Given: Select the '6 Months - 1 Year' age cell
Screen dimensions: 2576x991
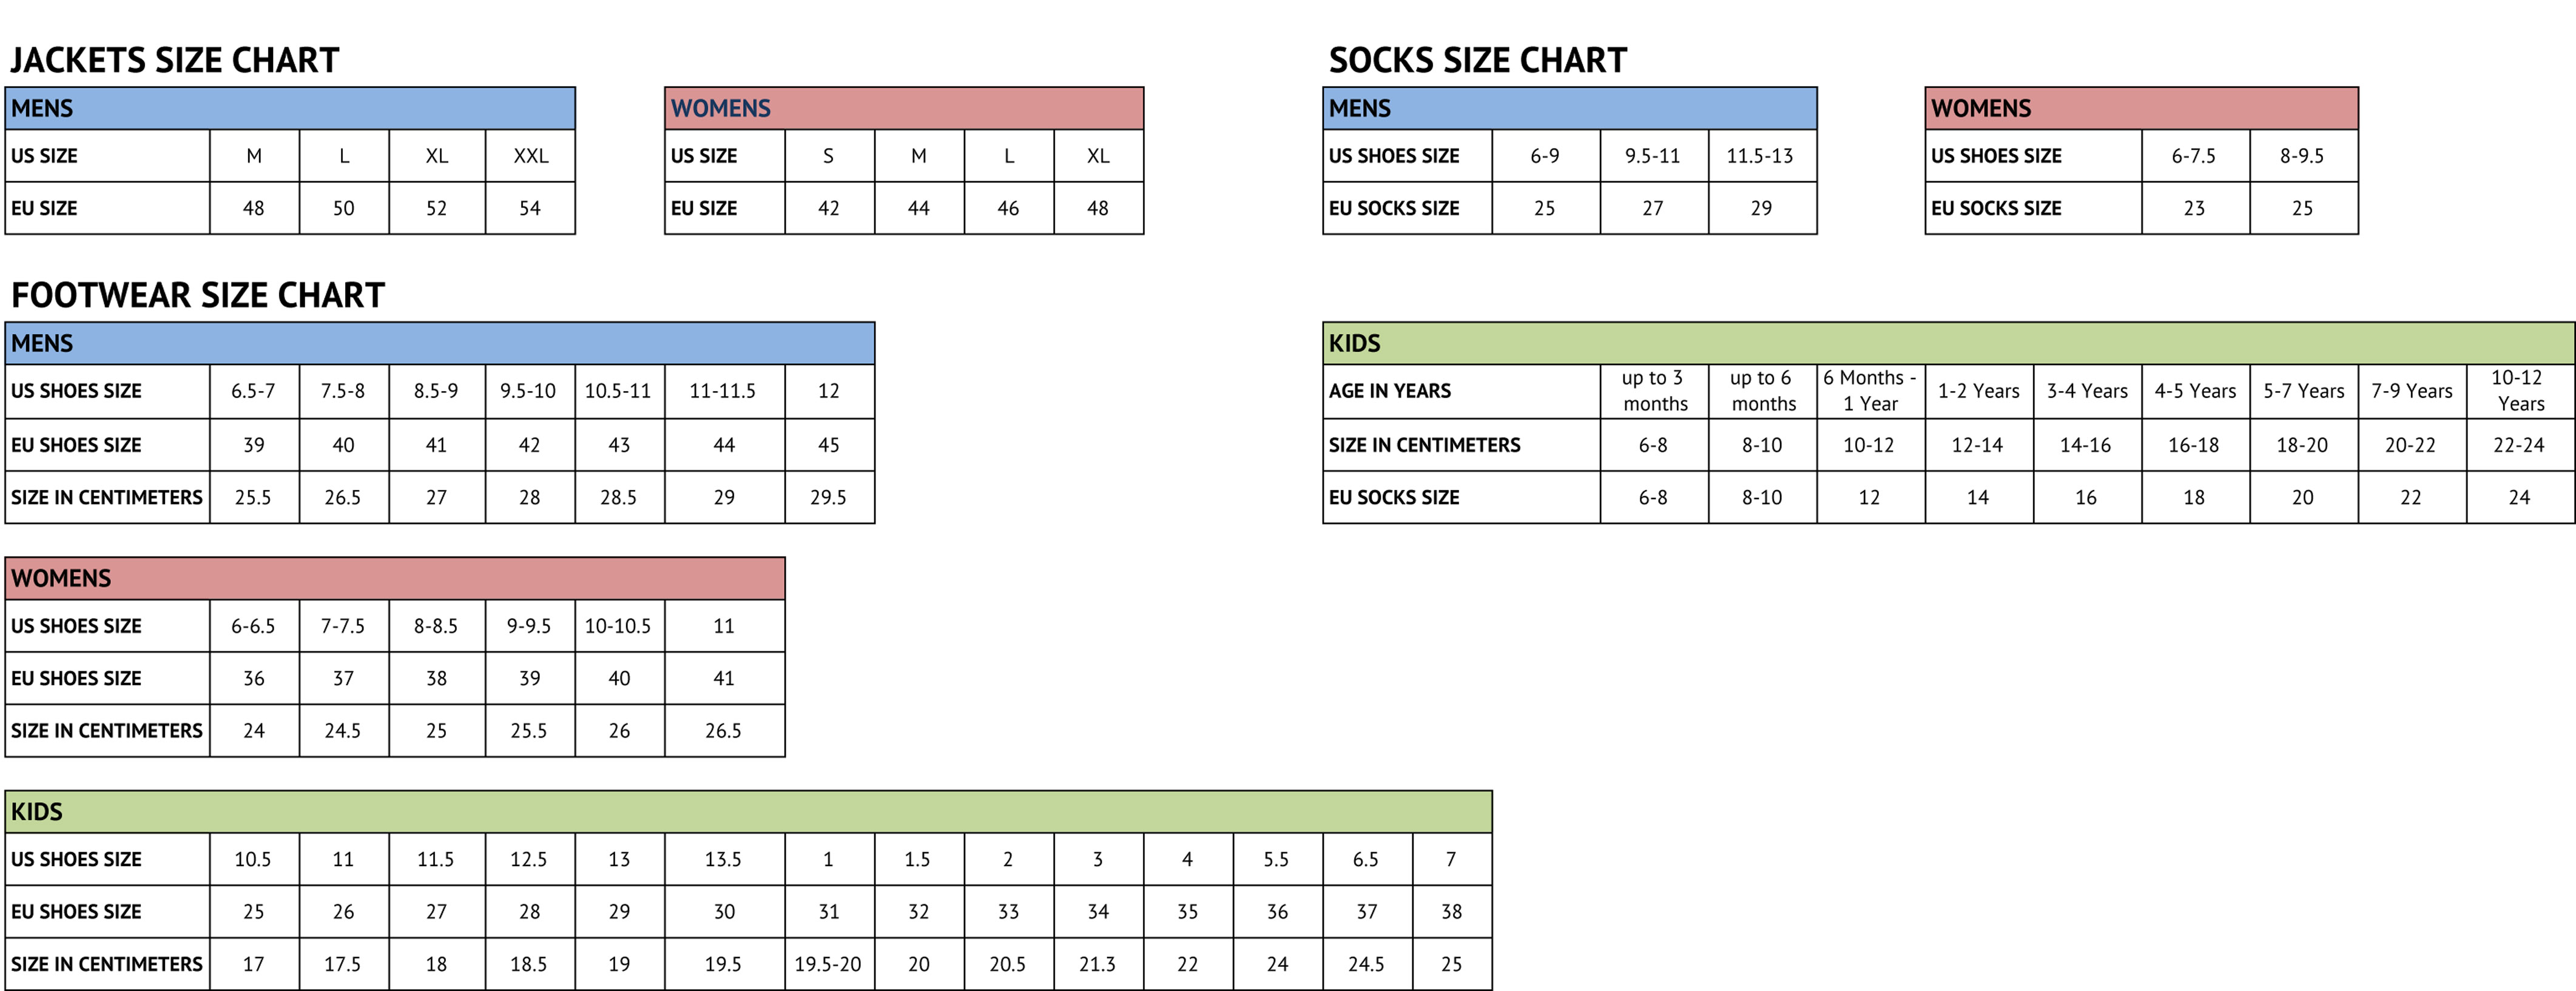Looking at the screenshot, I should (1870, 391).
